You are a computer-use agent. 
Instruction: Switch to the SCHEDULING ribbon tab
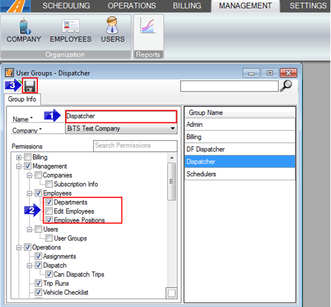pyautogui.click(x=66, y=6)
